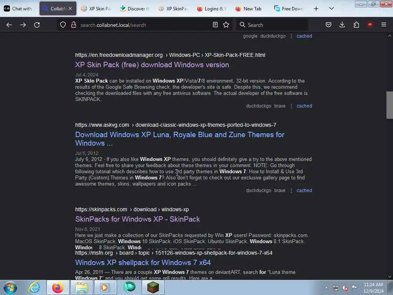
Task: Click the scrollbar up arrow
Action: tap(390, 36)
